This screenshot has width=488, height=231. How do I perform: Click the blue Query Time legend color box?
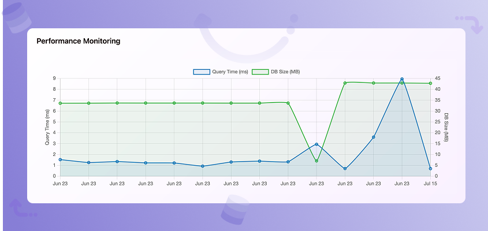(202, 72)
